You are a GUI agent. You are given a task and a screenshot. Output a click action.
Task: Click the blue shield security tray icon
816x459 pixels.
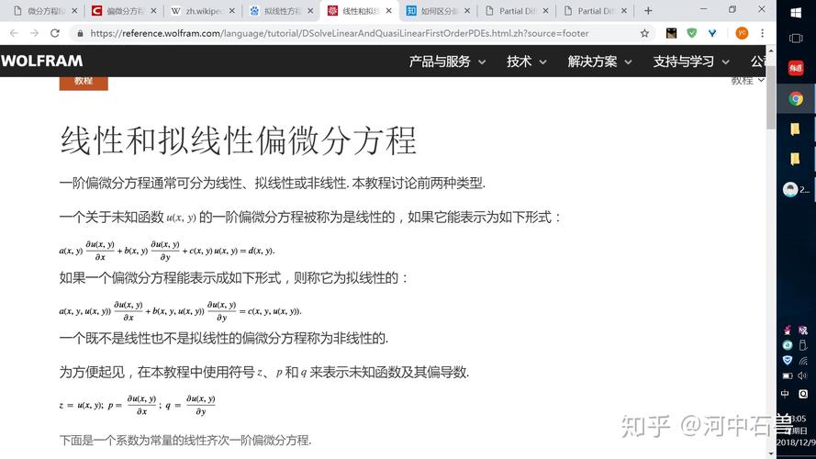point(788,360)
